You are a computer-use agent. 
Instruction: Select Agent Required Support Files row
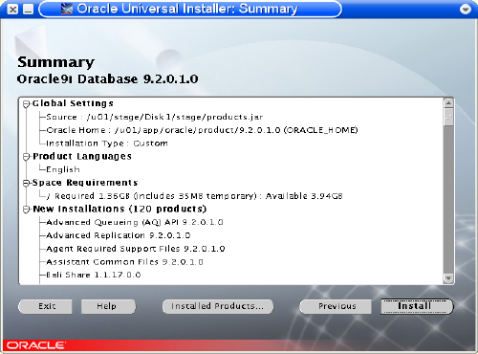136,249
